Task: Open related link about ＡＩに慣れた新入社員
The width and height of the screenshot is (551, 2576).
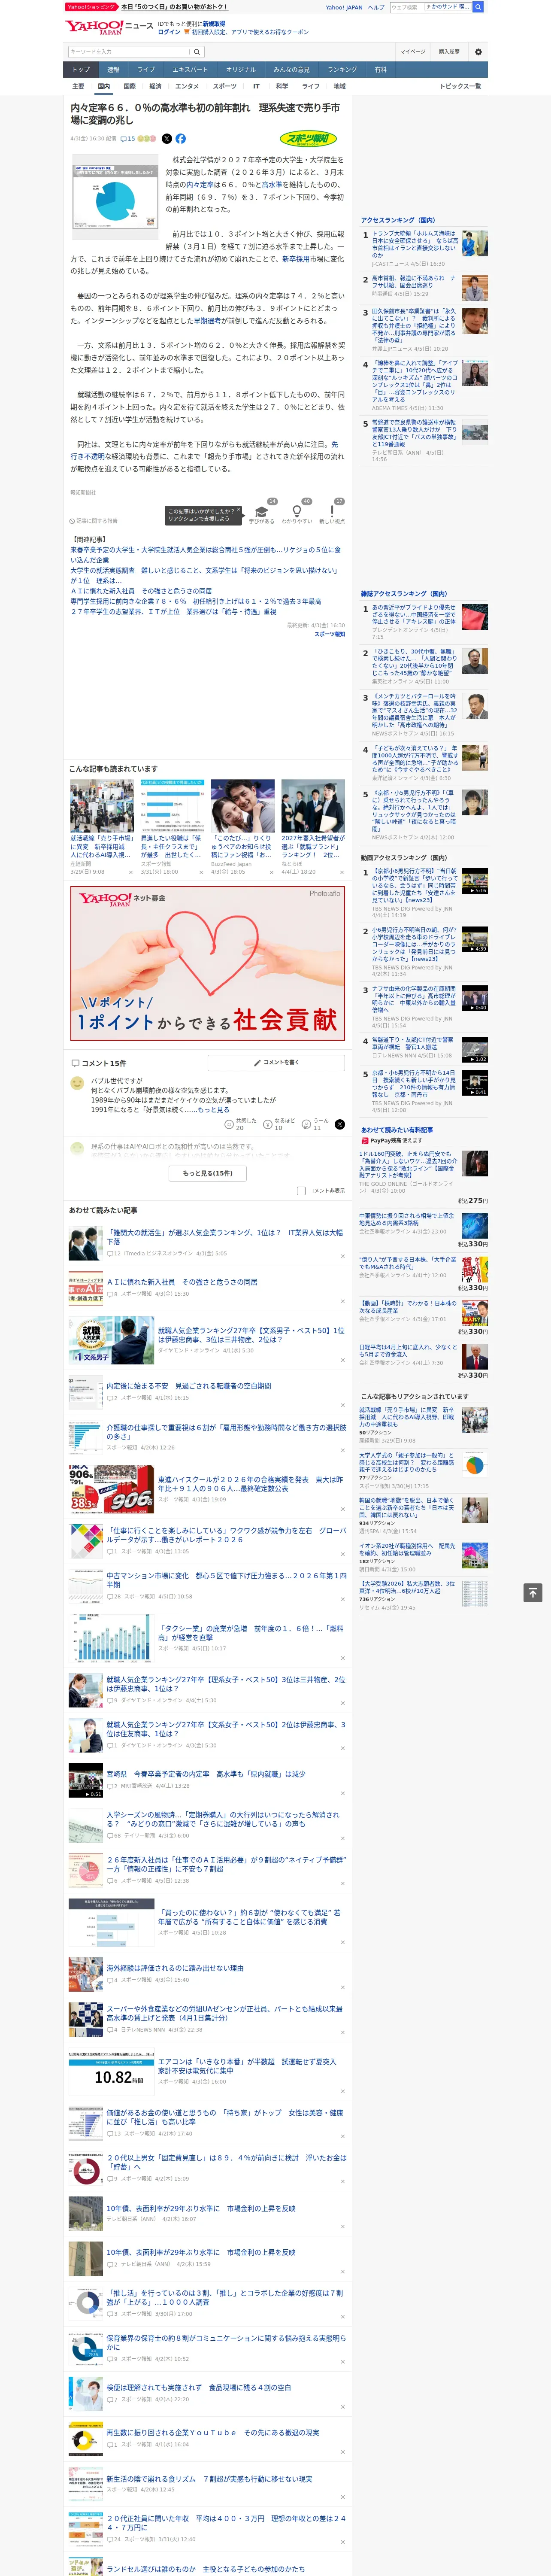Action: point(141,591)
